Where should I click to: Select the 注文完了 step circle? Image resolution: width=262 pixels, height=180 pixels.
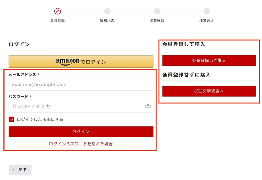pyautogui.click(x=207, y=11)
